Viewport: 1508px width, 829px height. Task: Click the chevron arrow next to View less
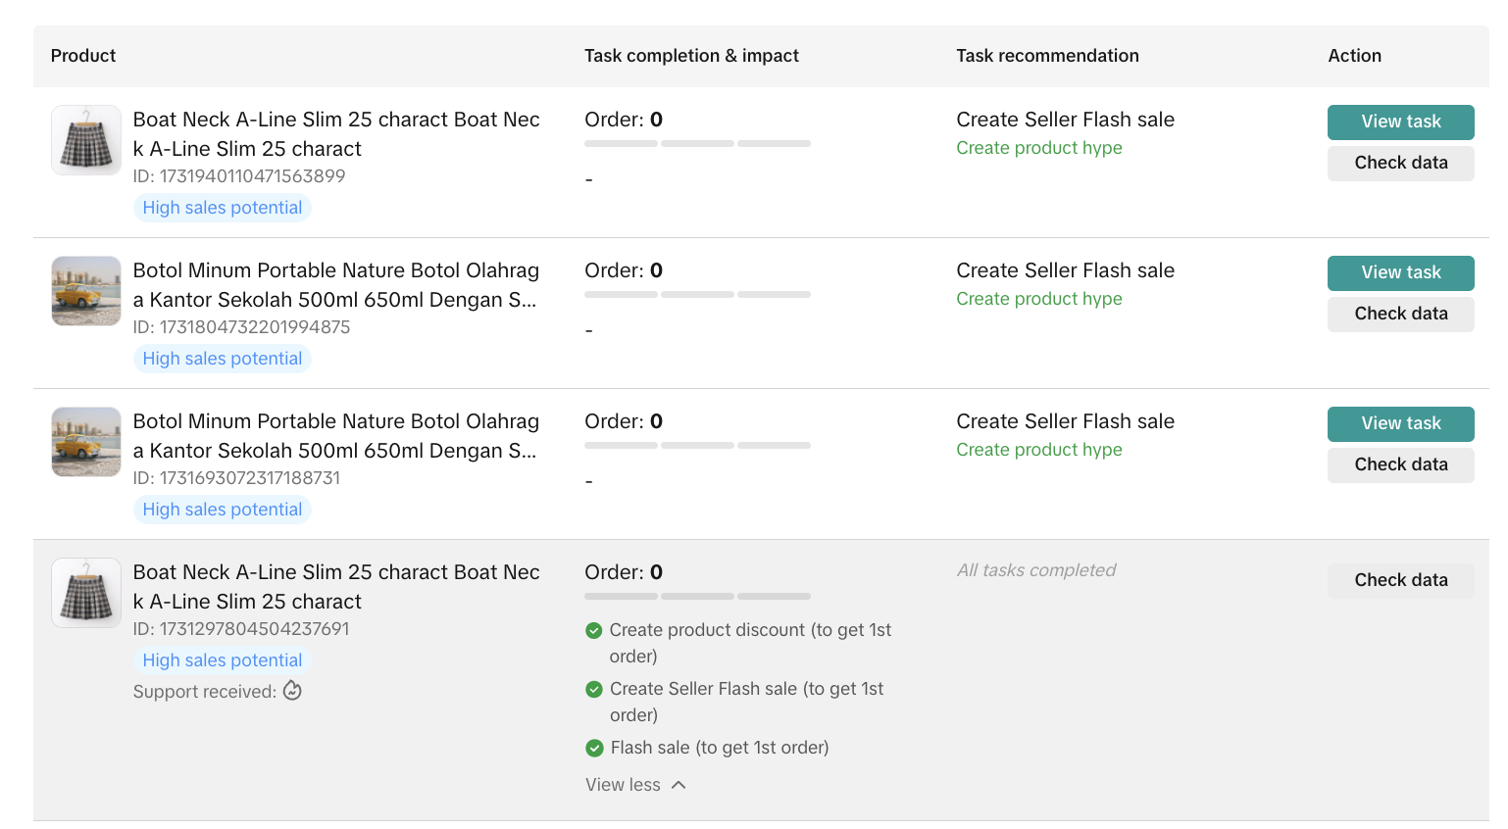click(x=679, y=785)
